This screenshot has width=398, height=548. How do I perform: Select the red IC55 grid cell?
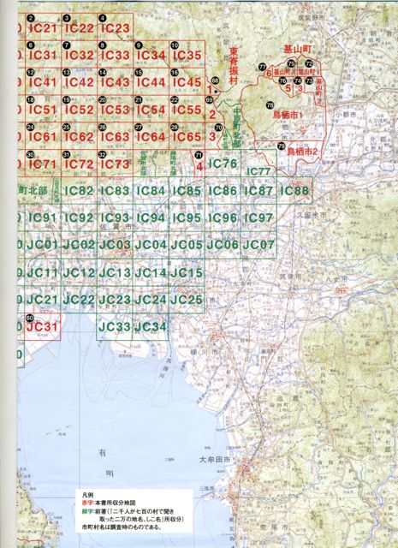[187, 109]
